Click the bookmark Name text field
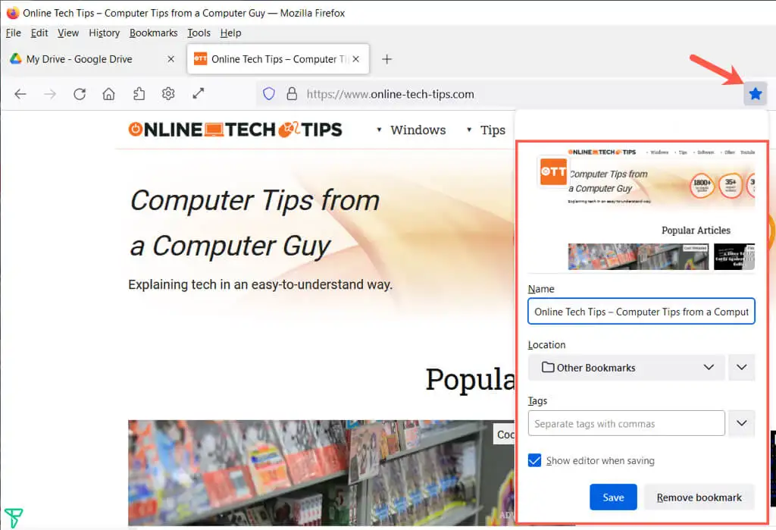Image resolution: width=776 pixels, height=530 pixels. click(x=641, y=312)
